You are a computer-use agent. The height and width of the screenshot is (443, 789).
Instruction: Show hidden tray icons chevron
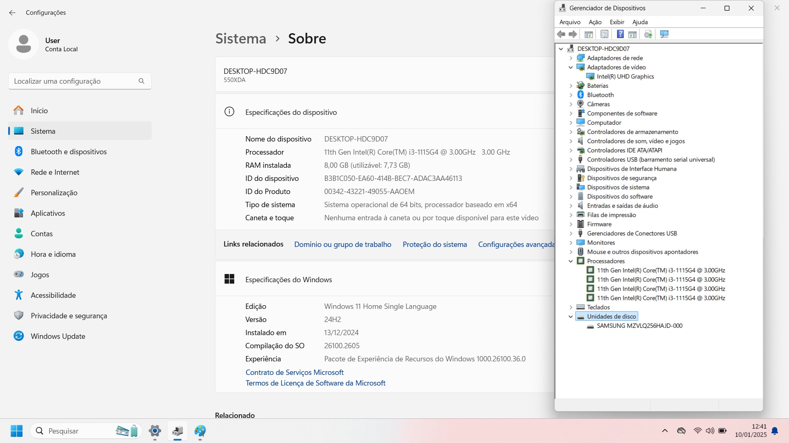665,431
